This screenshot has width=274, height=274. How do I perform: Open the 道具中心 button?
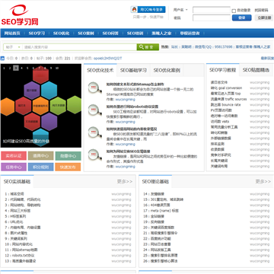pyautogui.click(x=41, y=156)
